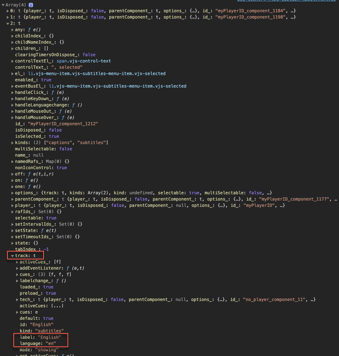Expand the cues_ array under track
Image resolution: width=339 pixels, height=356 pixels.
[17, 274]
